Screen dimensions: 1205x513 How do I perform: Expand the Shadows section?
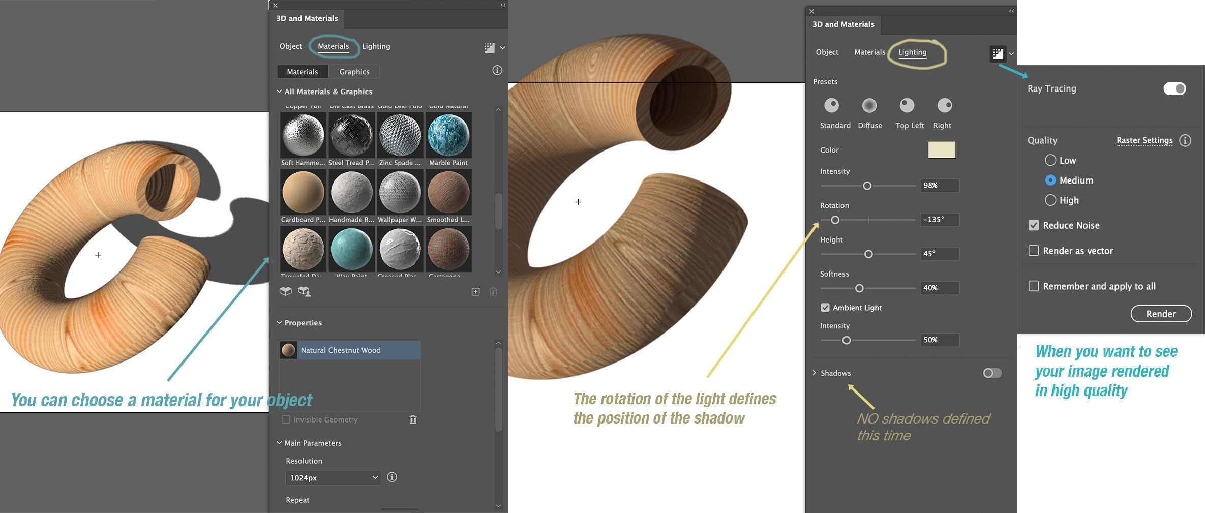pyautogui.click(x=815, y=373)
